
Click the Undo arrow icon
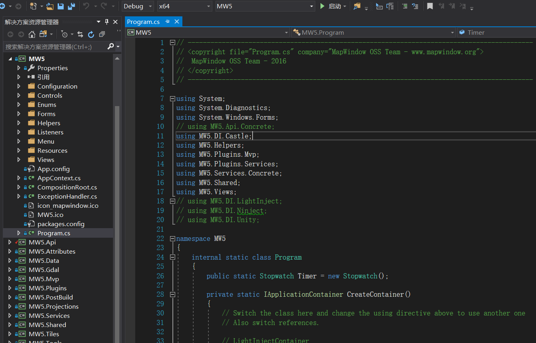[x=86, y=6]
